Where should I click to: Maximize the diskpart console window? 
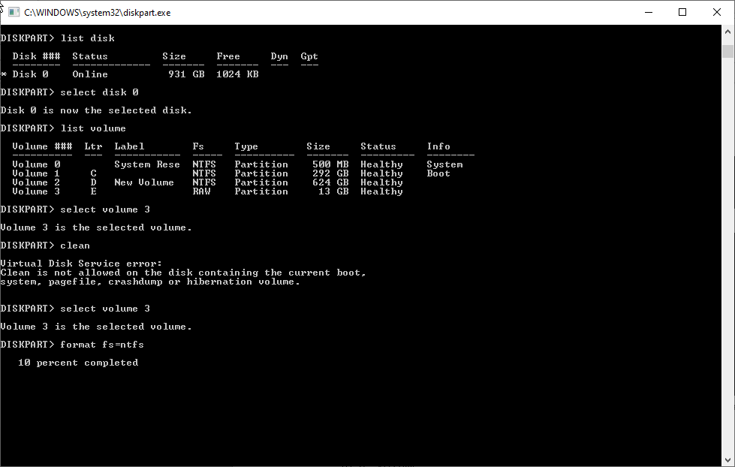[x=682, y=12]
